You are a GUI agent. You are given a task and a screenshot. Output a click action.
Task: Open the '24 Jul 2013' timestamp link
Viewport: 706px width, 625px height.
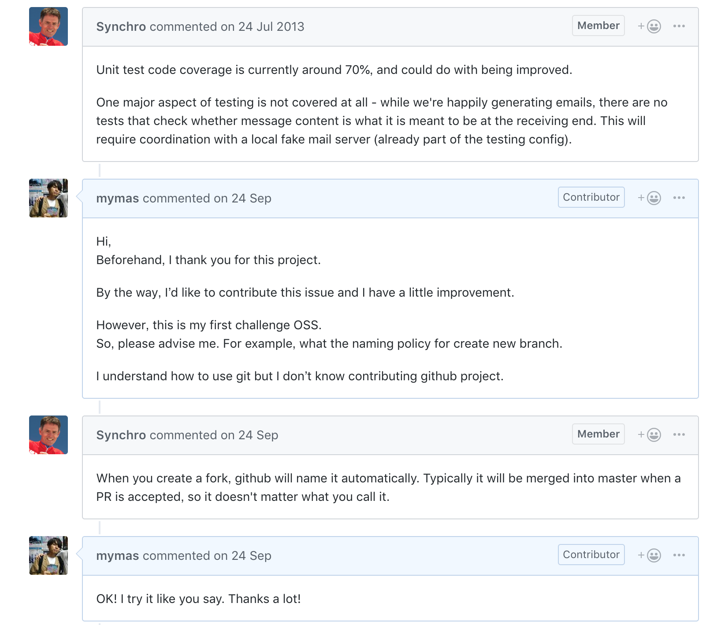[271, 26]
